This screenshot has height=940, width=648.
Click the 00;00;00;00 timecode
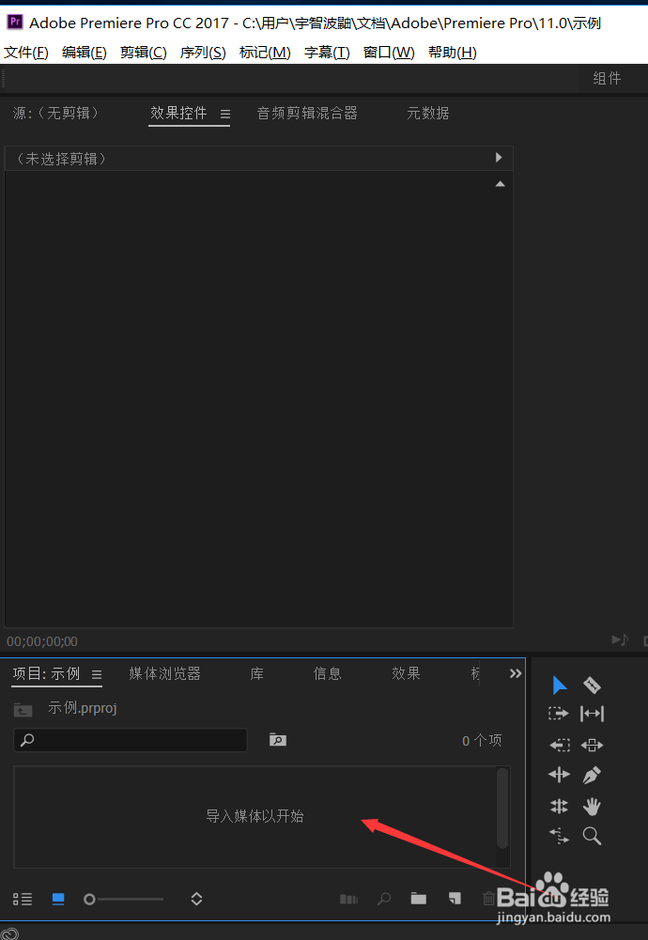click(x=42, y=641)
